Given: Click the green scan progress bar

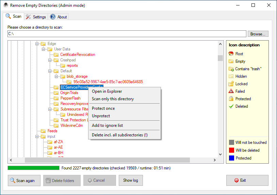Looking at the screenshot, I should click(34, 168).
